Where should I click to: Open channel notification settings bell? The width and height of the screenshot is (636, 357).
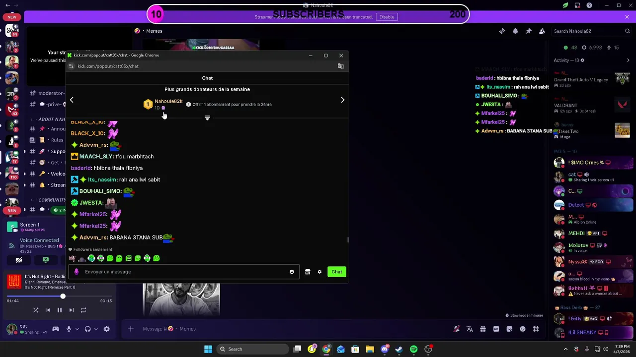[x=515, y=31]
